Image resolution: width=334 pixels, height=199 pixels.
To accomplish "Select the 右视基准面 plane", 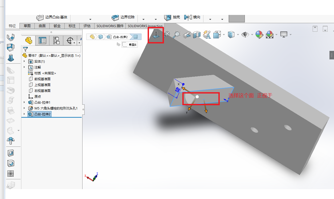I will tap(40, 91).
